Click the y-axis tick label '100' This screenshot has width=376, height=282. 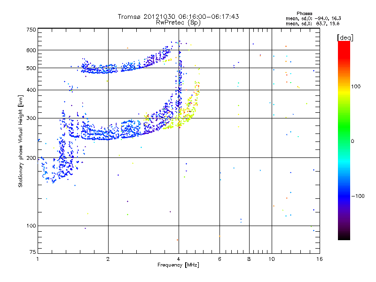[31, 226]
